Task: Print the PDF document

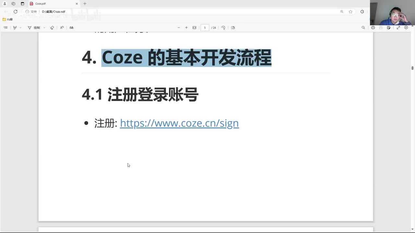Action: tap(373, 28)
